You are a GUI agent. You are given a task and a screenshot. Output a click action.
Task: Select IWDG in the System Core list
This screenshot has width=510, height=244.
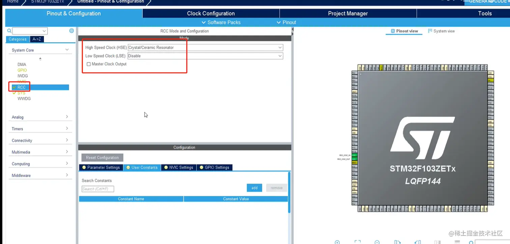point(23,76)
